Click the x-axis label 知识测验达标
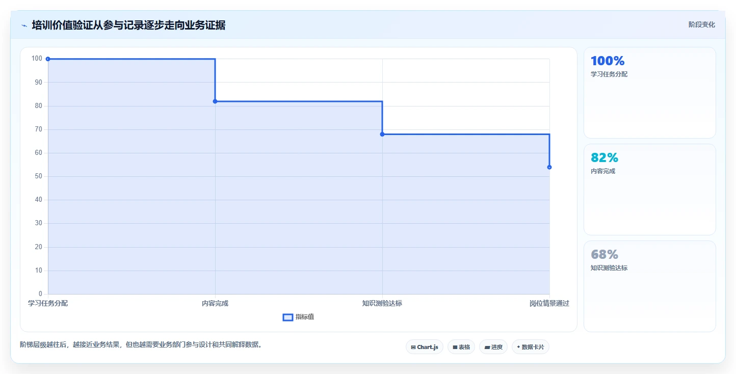Screen dimensions: 736x374 click(x=382, y=304)
